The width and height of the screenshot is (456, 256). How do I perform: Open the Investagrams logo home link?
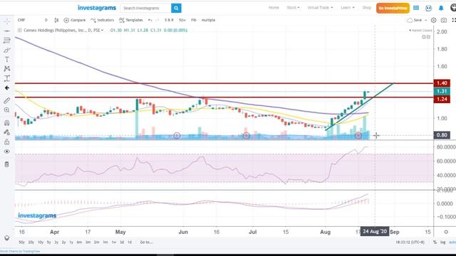point(97,8)
